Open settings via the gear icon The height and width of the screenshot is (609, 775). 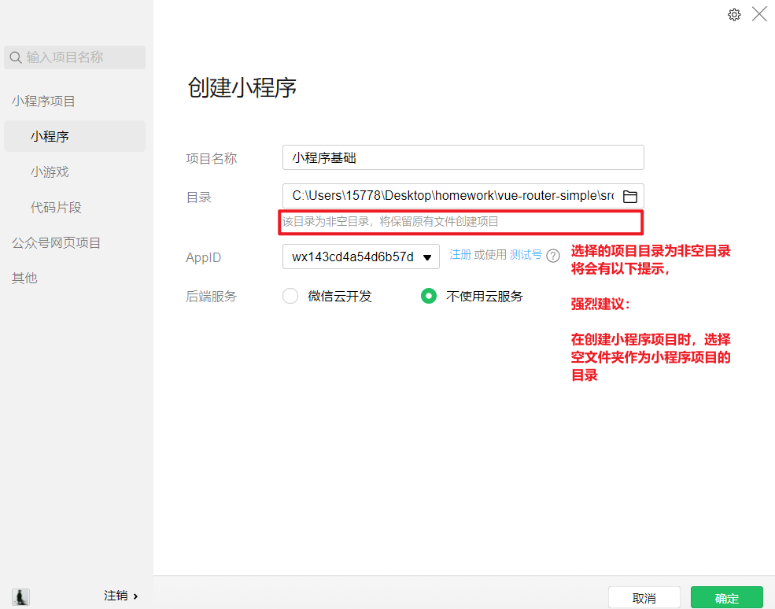[734, 14]
